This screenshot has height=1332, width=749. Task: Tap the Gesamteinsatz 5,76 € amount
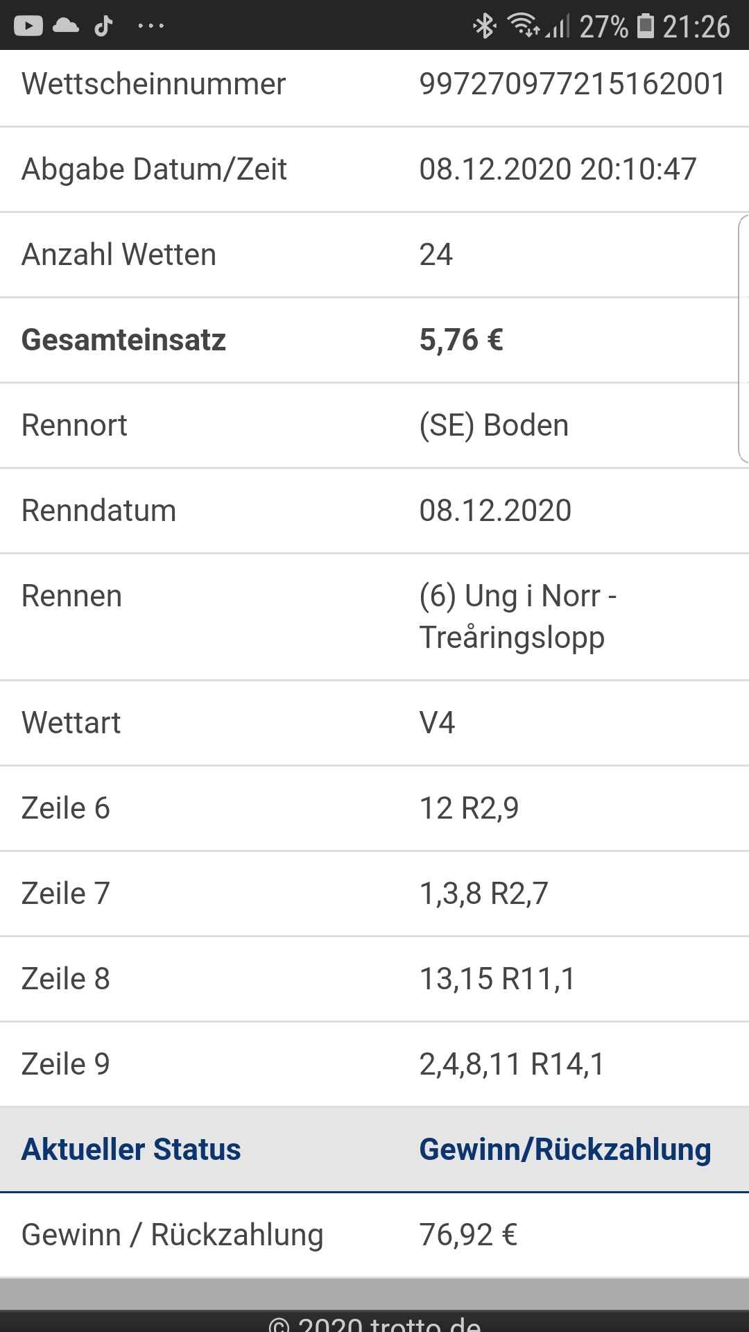pyautogui.click(x=461, y=340)
